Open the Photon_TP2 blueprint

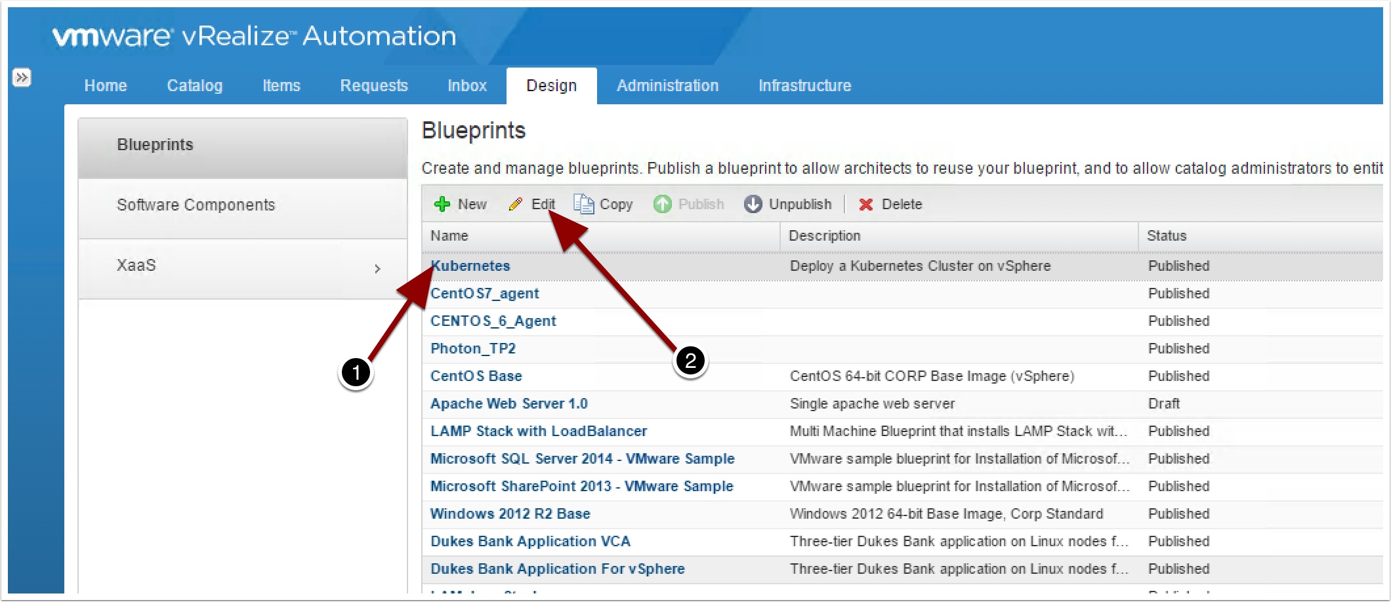coord(473,349)
